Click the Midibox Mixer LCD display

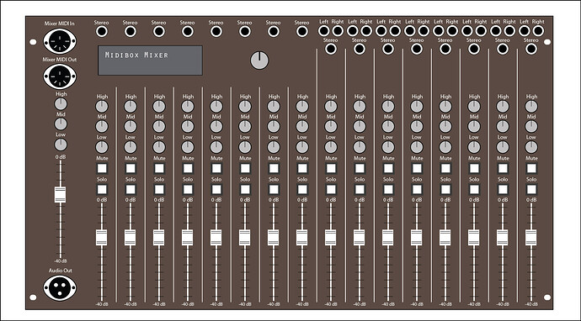(150, 61)
